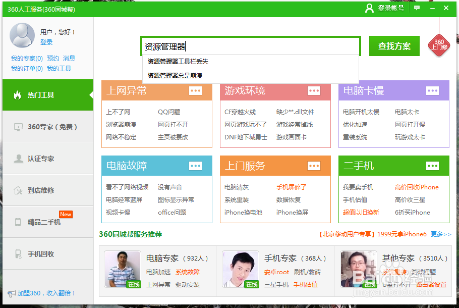Open the 1999元拿iPhone6 promotion link
Image resolution: width=459 pixels, height=308 pixels.
coord(372,234)
